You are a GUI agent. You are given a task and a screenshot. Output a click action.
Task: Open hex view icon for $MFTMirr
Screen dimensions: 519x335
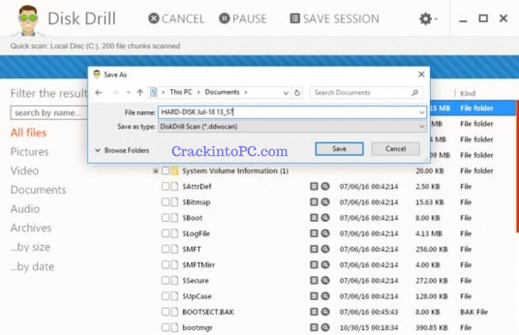point(314,265)
